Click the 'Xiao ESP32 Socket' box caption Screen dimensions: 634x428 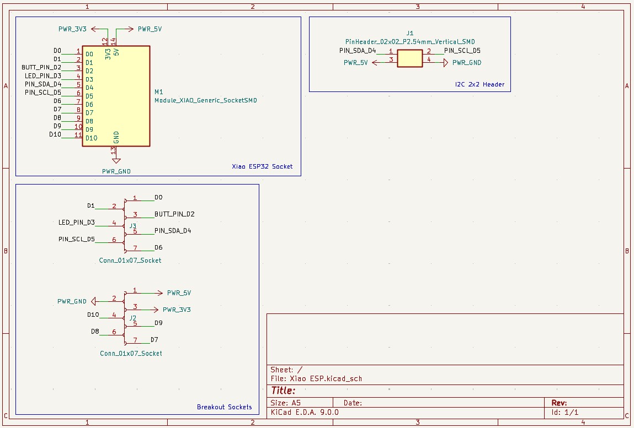(262, 166)
